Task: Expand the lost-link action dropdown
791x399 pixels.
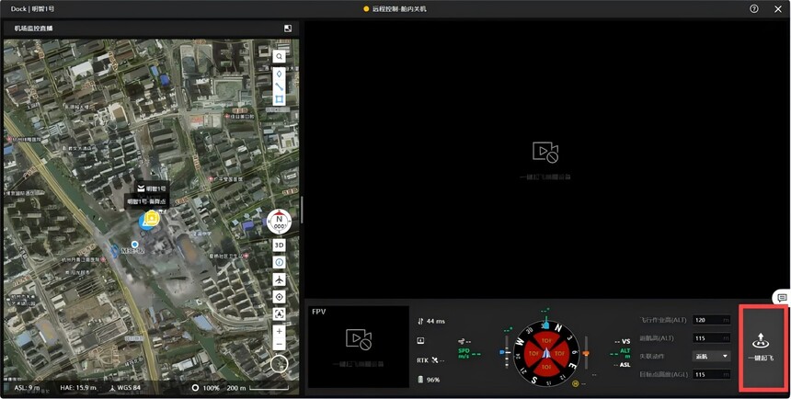Action: click(711, 356)
